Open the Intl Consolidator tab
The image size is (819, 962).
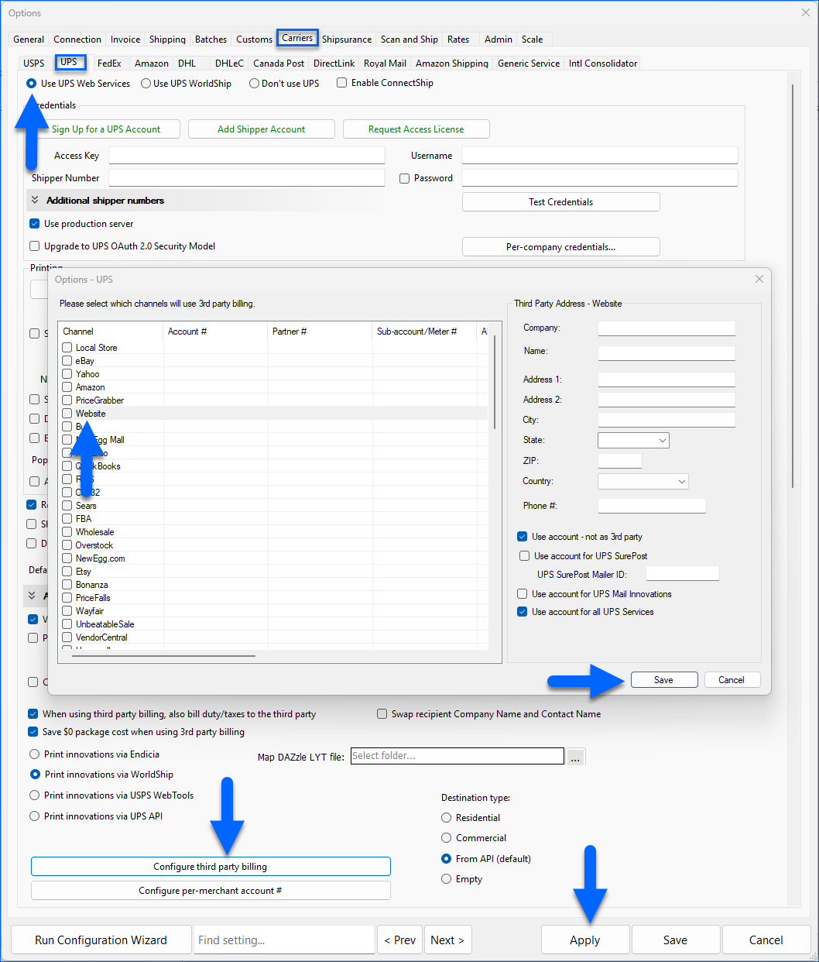tap(603, 64)
